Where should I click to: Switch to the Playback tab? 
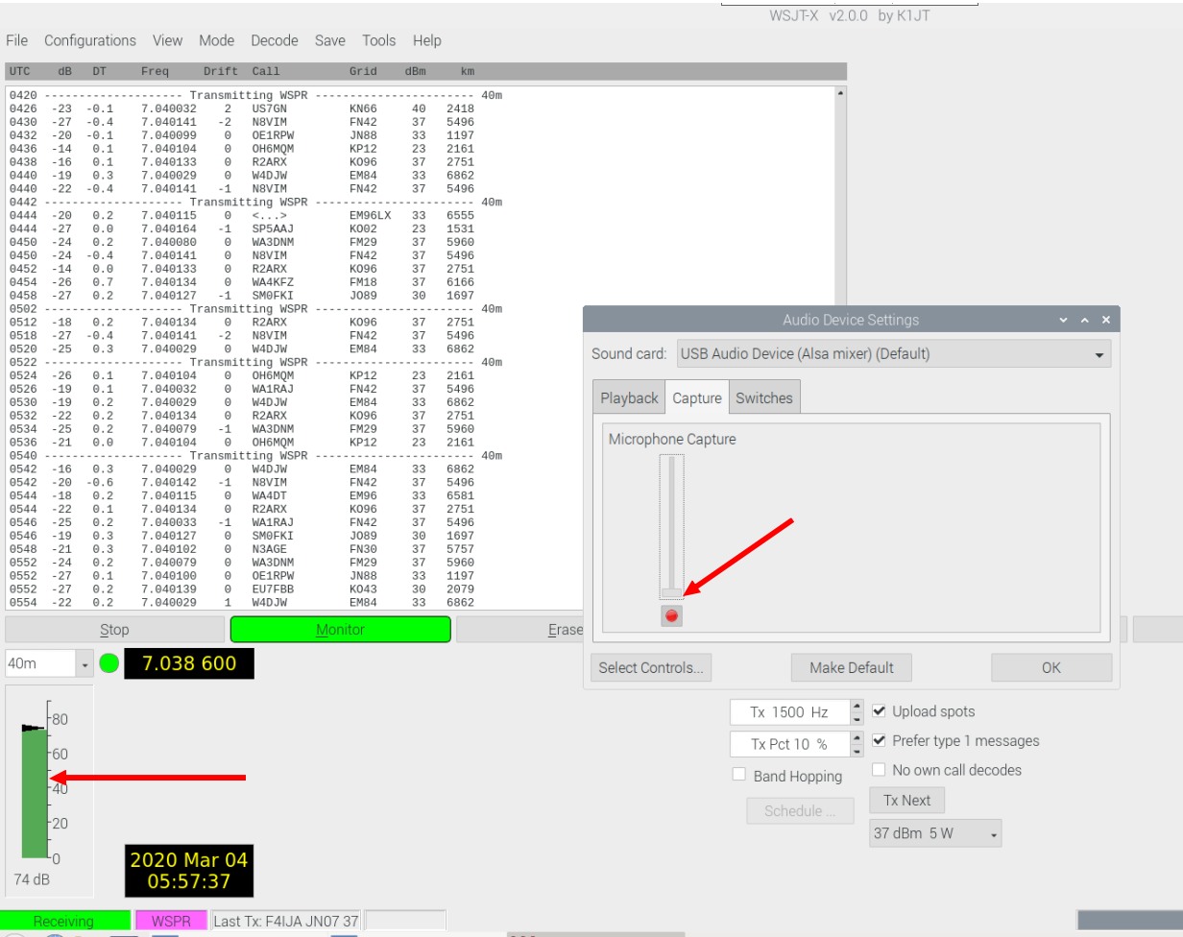[629, 397]
